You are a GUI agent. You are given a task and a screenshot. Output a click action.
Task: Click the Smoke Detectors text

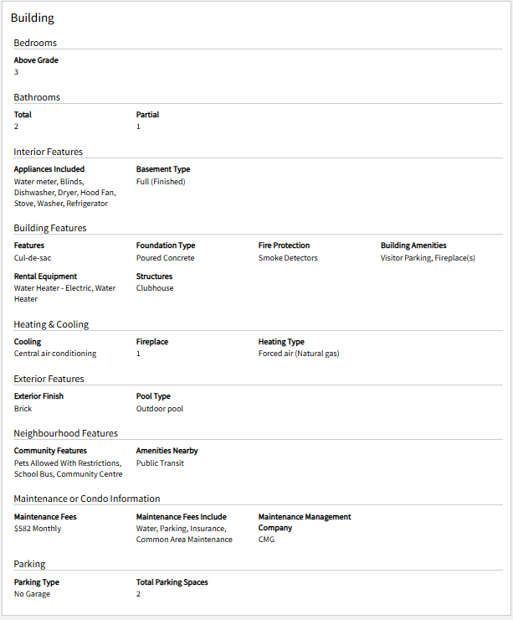click(288, 258)
